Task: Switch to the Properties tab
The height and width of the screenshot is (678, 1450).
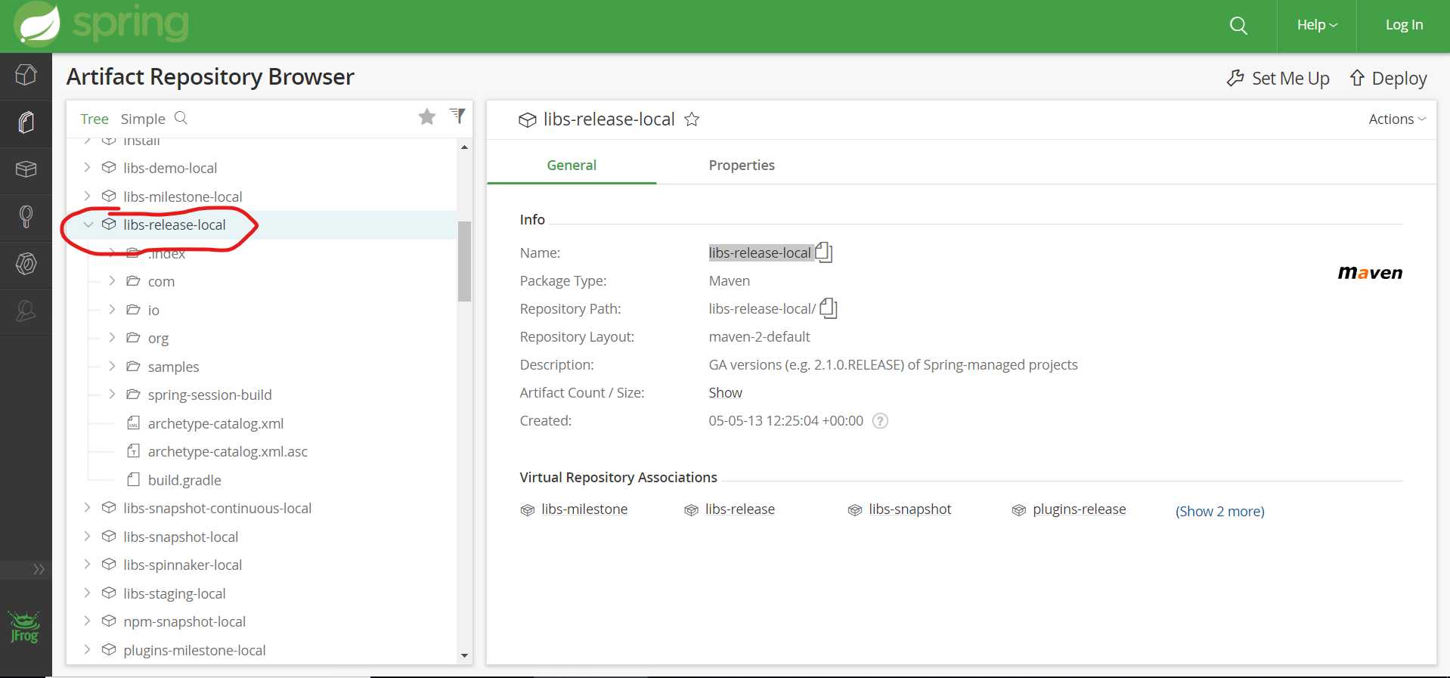Action: click(742, 165)
